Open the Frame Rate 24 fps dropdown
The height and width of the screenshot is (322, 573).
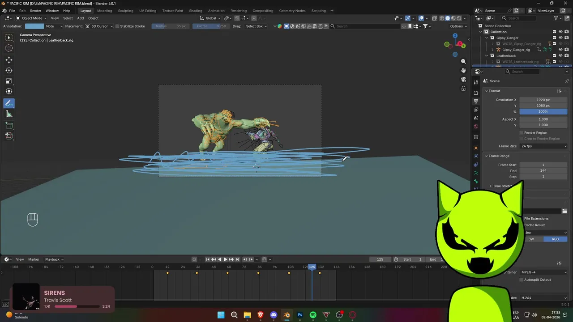click(x=543, y=146)
